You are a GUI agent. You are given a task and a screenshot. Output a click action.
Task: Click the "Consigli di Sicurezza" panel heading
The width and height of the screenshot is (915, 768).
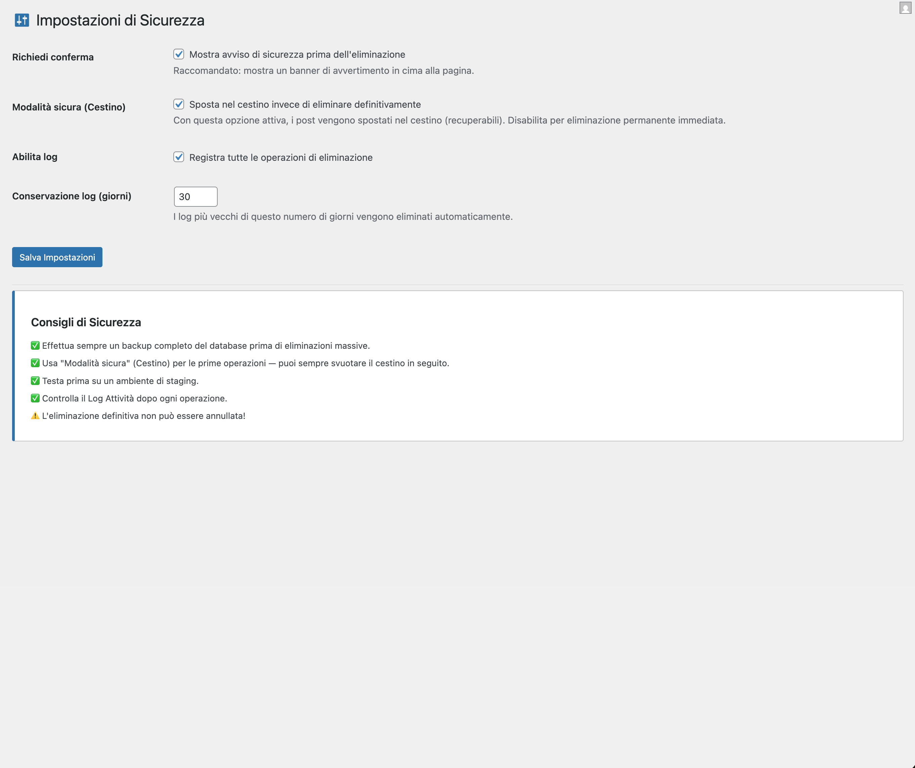(x=86, y=323)
